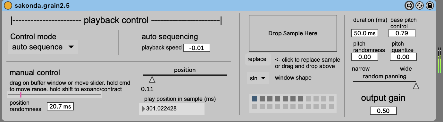Select the second preset square in top row

point(262,99)
